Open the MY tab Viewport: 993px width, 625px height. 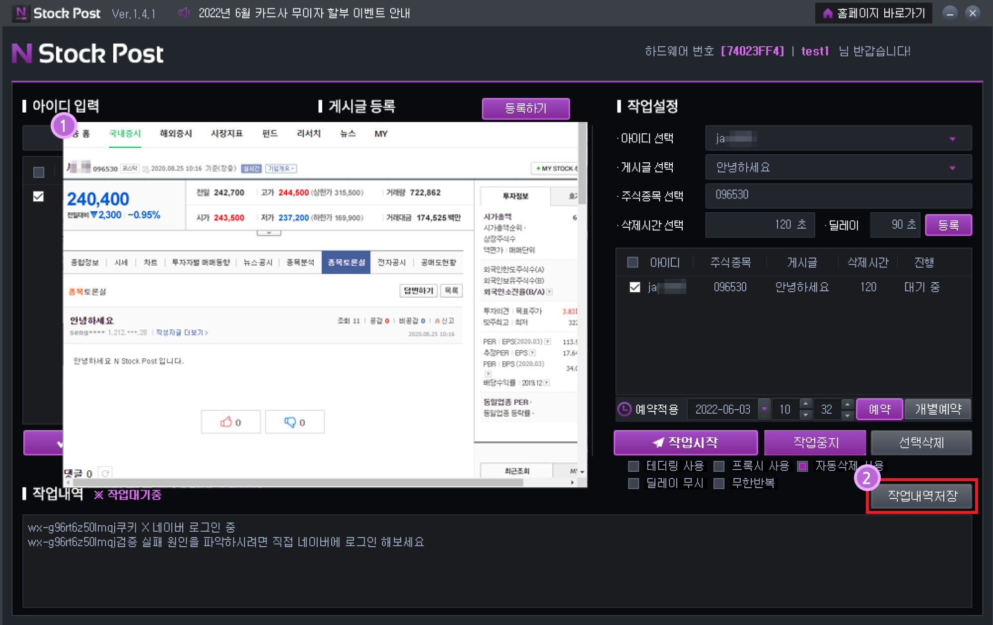[x=381, y=133]
